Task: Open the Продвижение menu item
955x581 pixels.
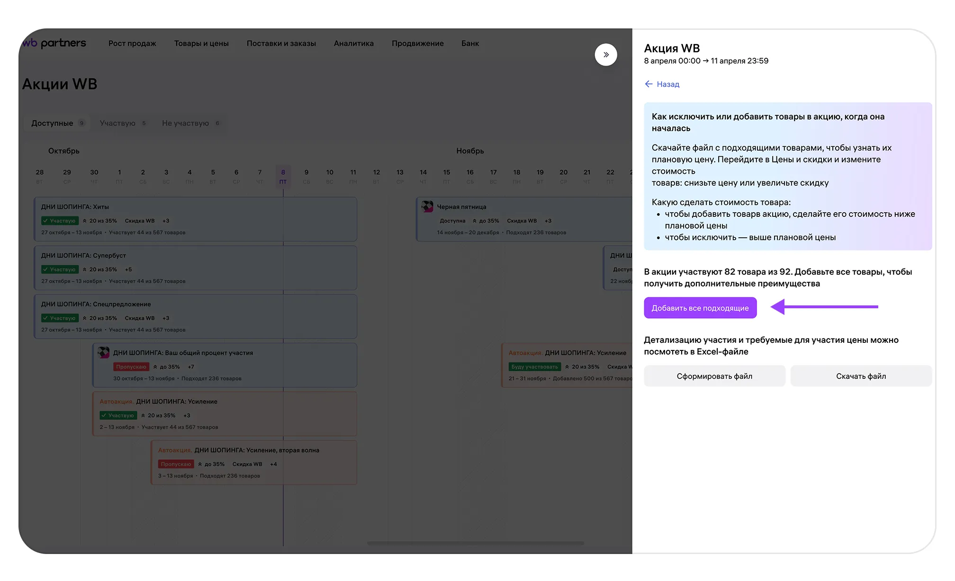Action: tap(417, 44)
